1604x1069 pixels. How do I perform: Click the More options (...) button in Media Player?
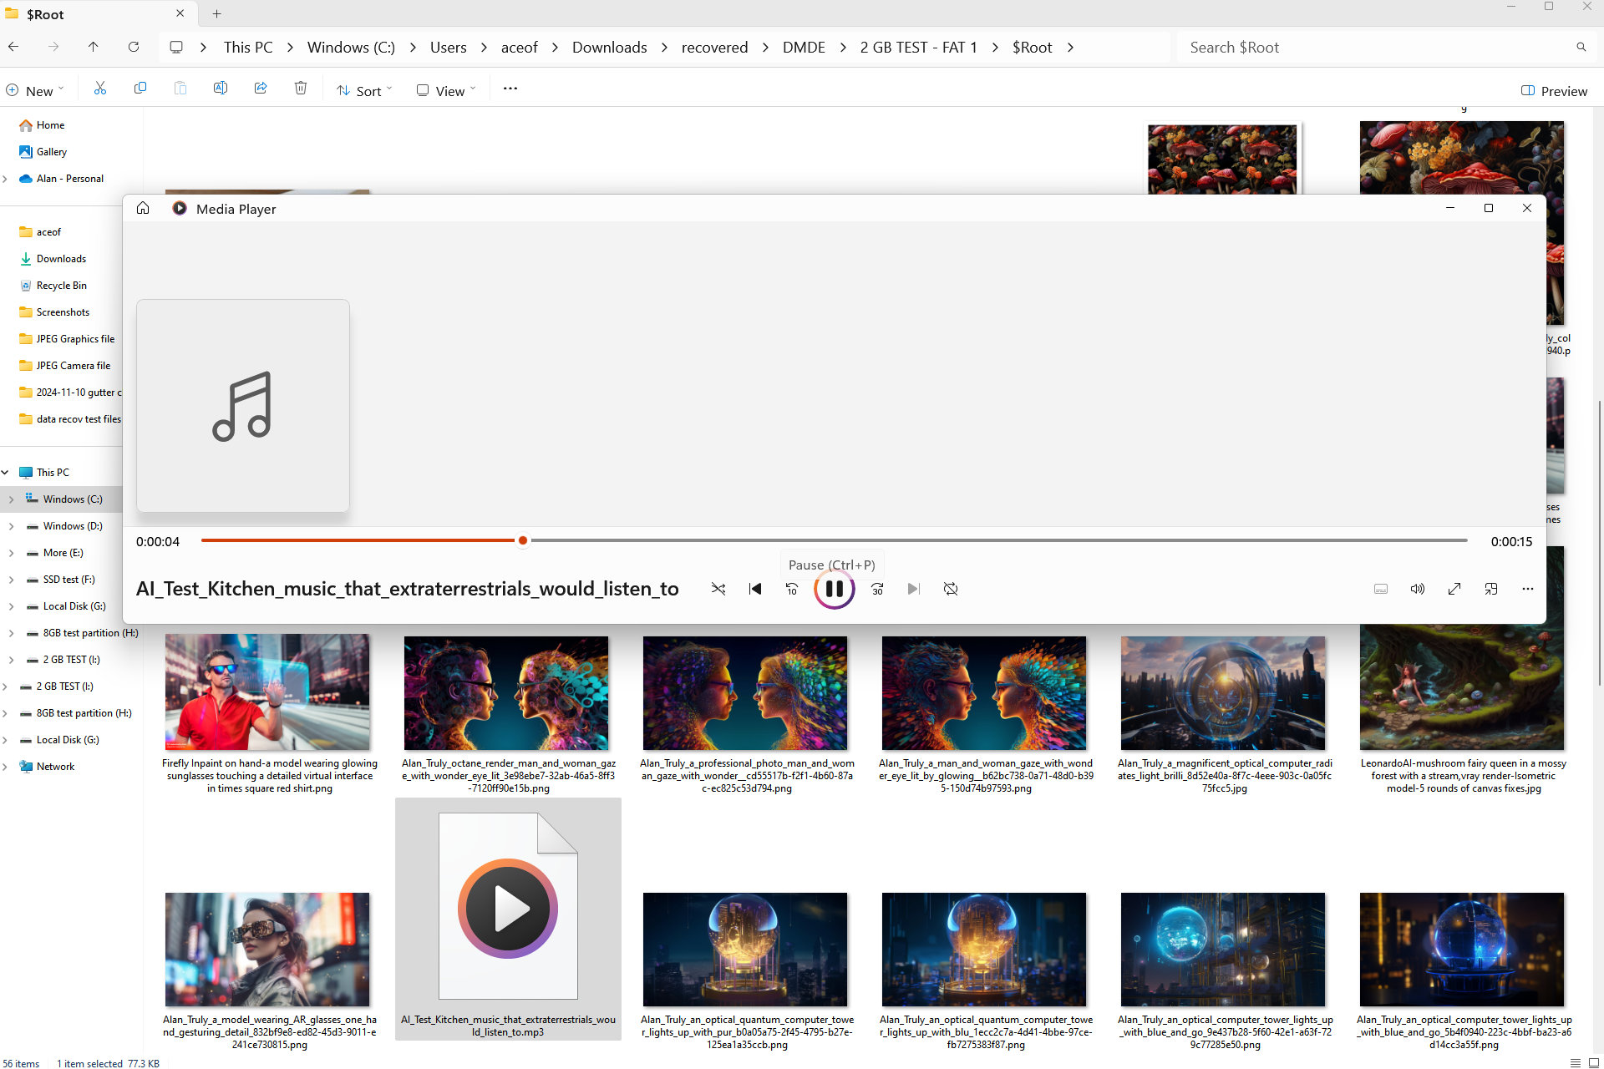pos(1528,588)
